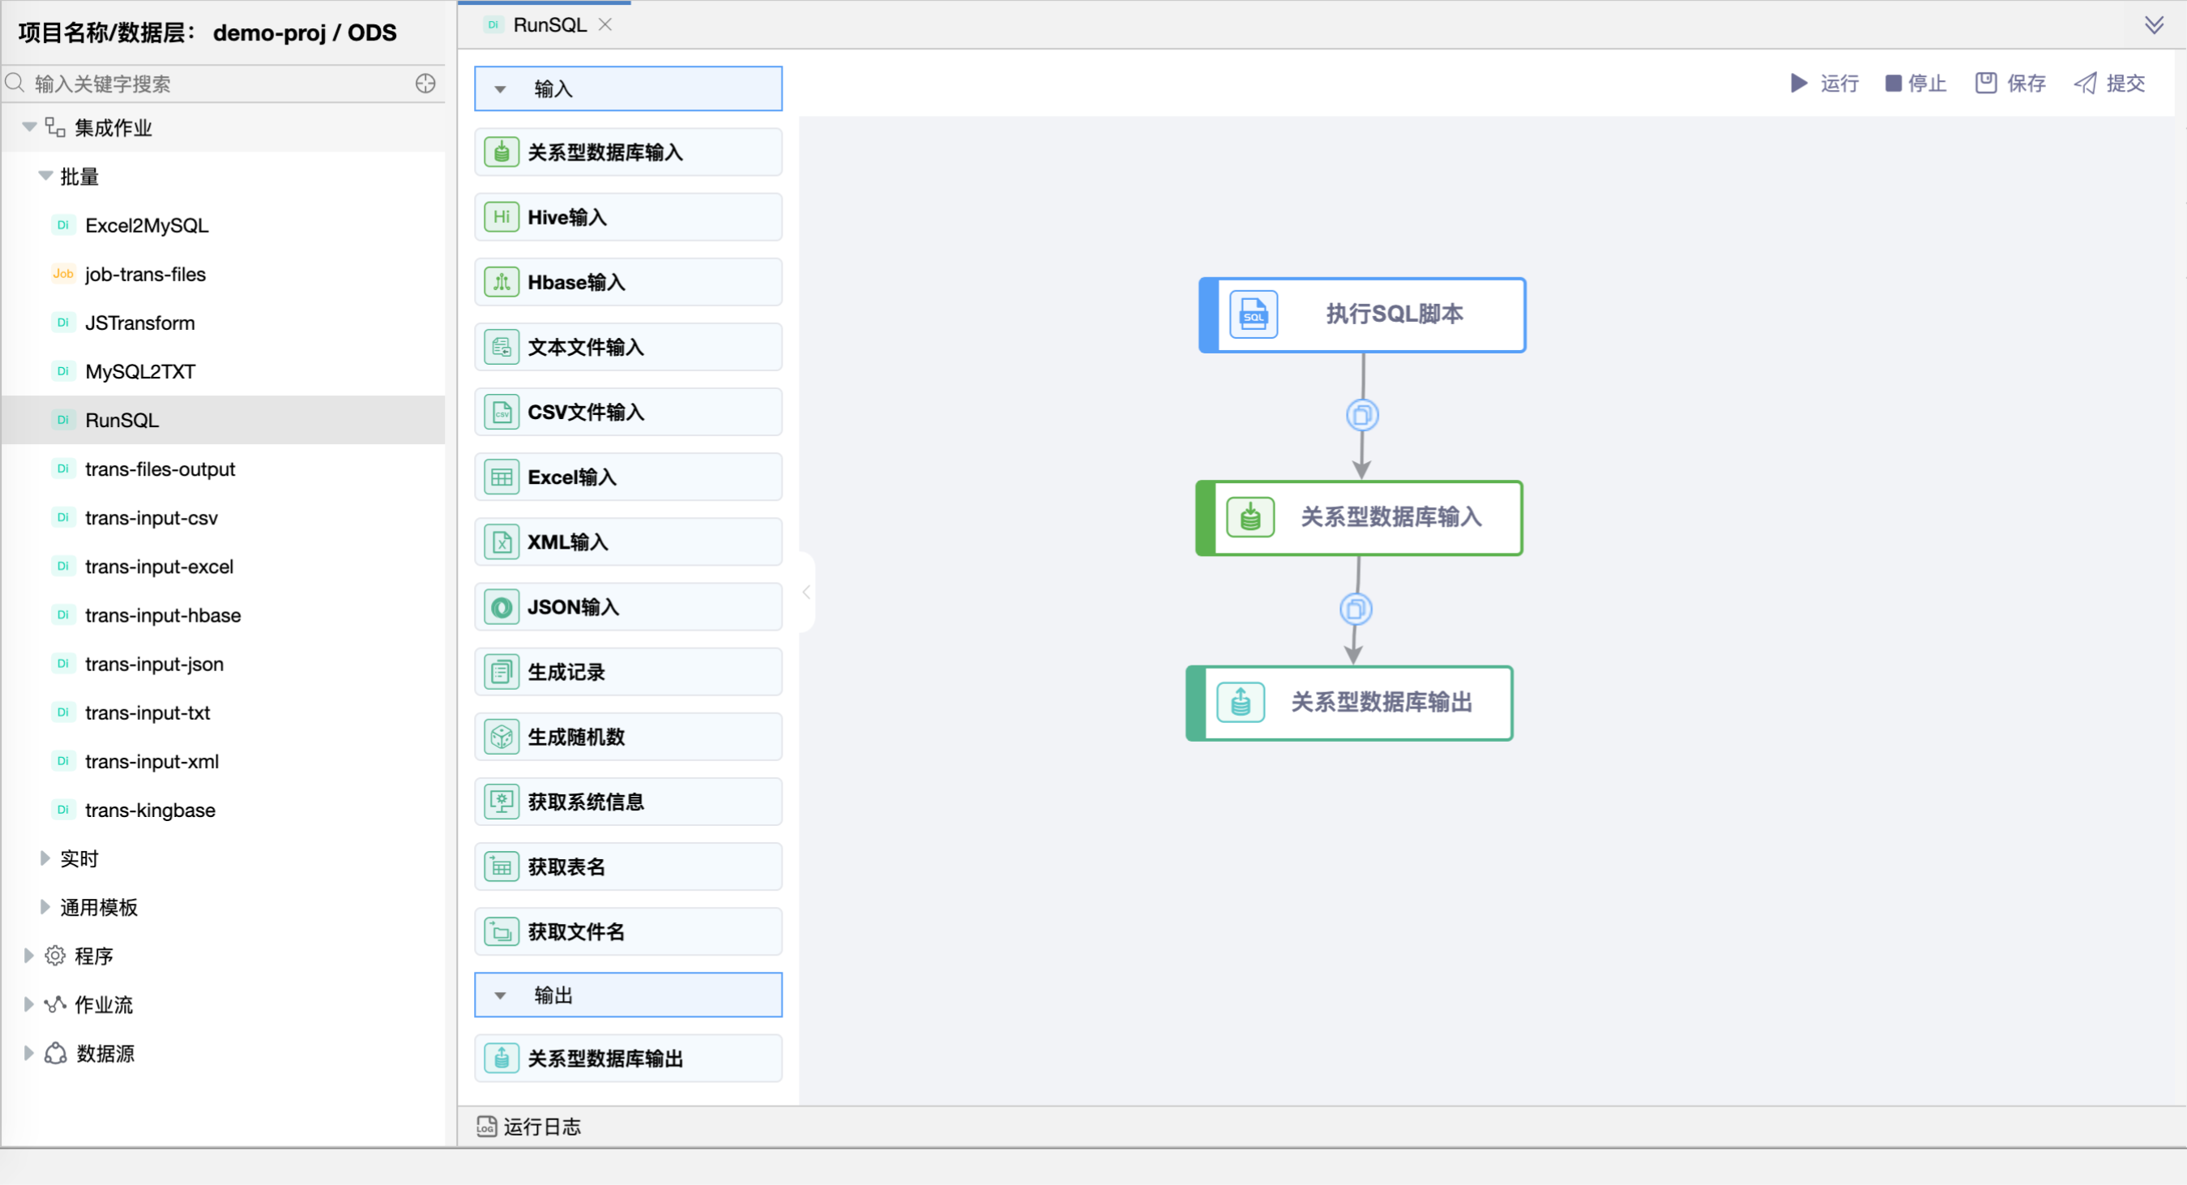Select the Excel输入 component
This screenshot has height=1185, width=2187.
click(x=627, y=477)
